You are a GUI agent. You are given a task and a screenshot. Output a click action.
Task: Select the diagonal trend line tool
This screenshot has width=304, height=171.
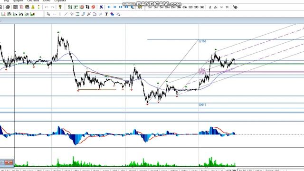coord(66,14)
